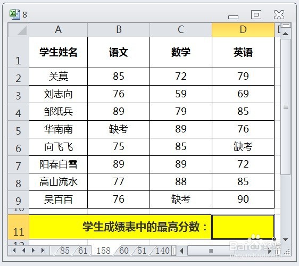This screenshot has width=299, height=266.
Task: Close the workbook window
Action: (x=279, y=14)
